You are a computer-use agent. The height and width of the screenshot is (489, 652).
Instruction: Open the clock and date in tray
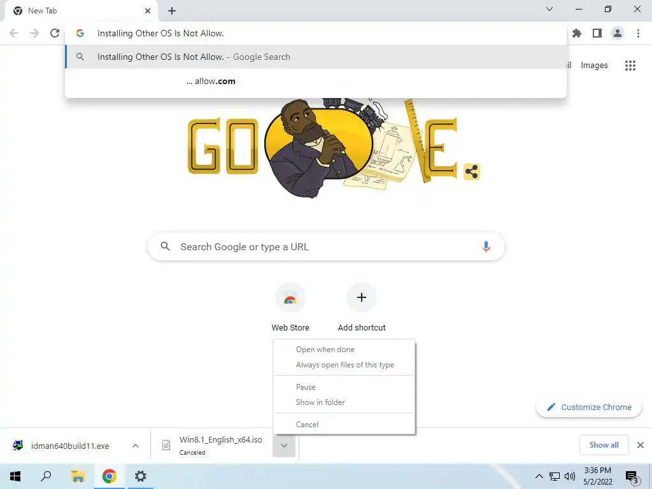(597, 476)
